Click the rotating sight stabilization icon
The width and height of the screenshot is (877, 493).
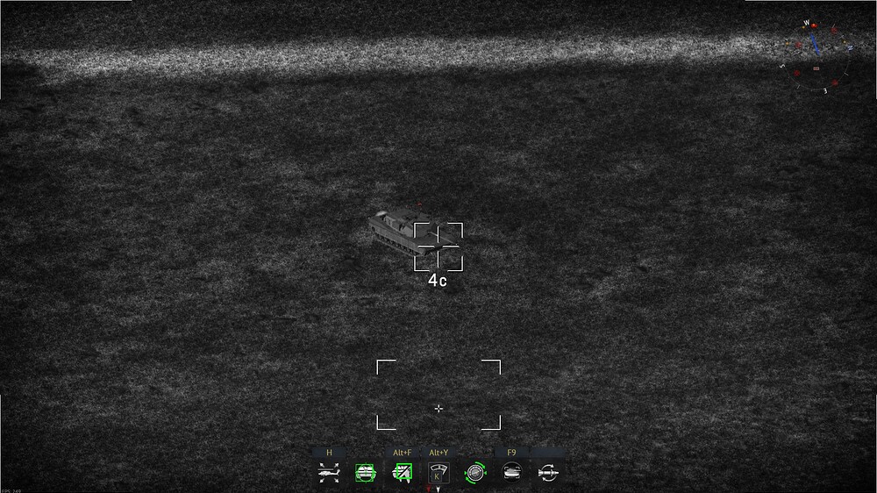coord(474,473)
